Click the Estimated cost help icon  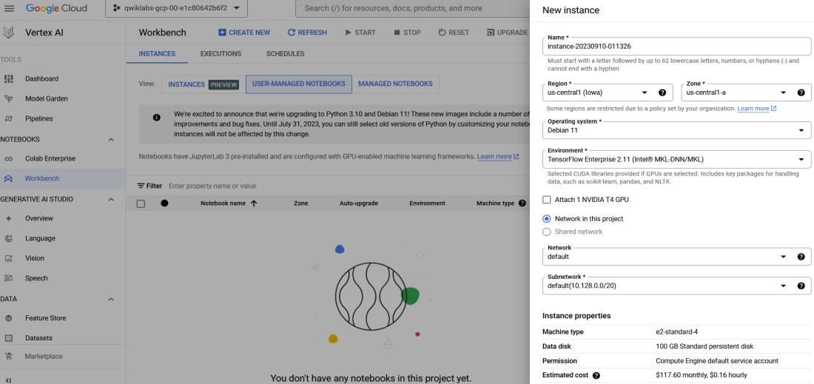coord(596,375)
